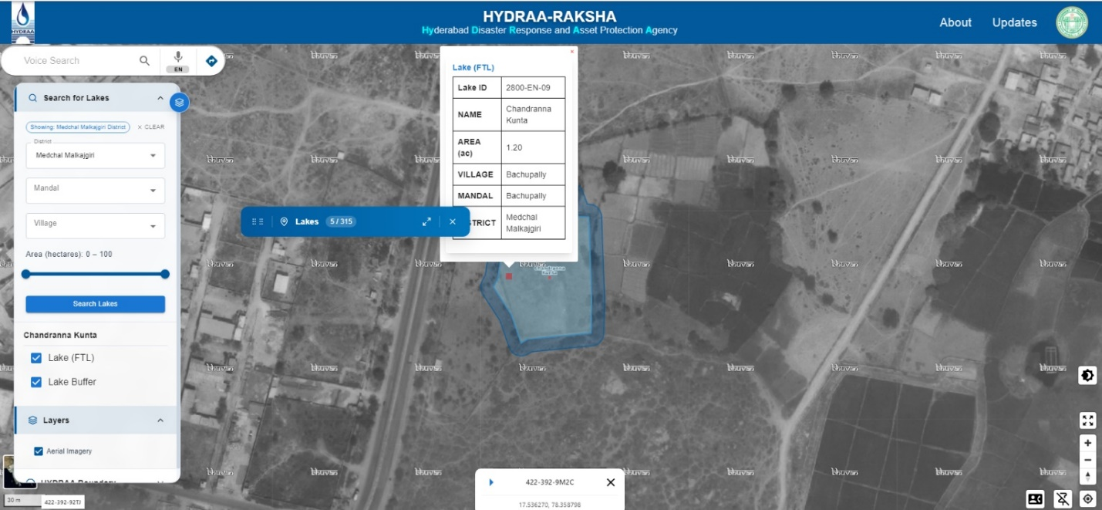
Task: Click the crossed-out pin icon
Action: pos(1063,499)
